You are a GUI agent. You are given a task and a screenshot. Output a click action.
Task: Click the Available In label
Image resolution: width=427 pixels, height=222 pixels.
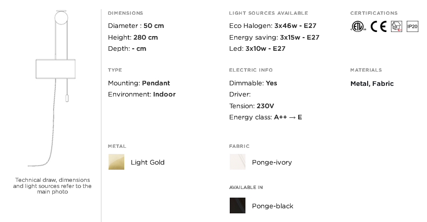click(x=246, y=187)
